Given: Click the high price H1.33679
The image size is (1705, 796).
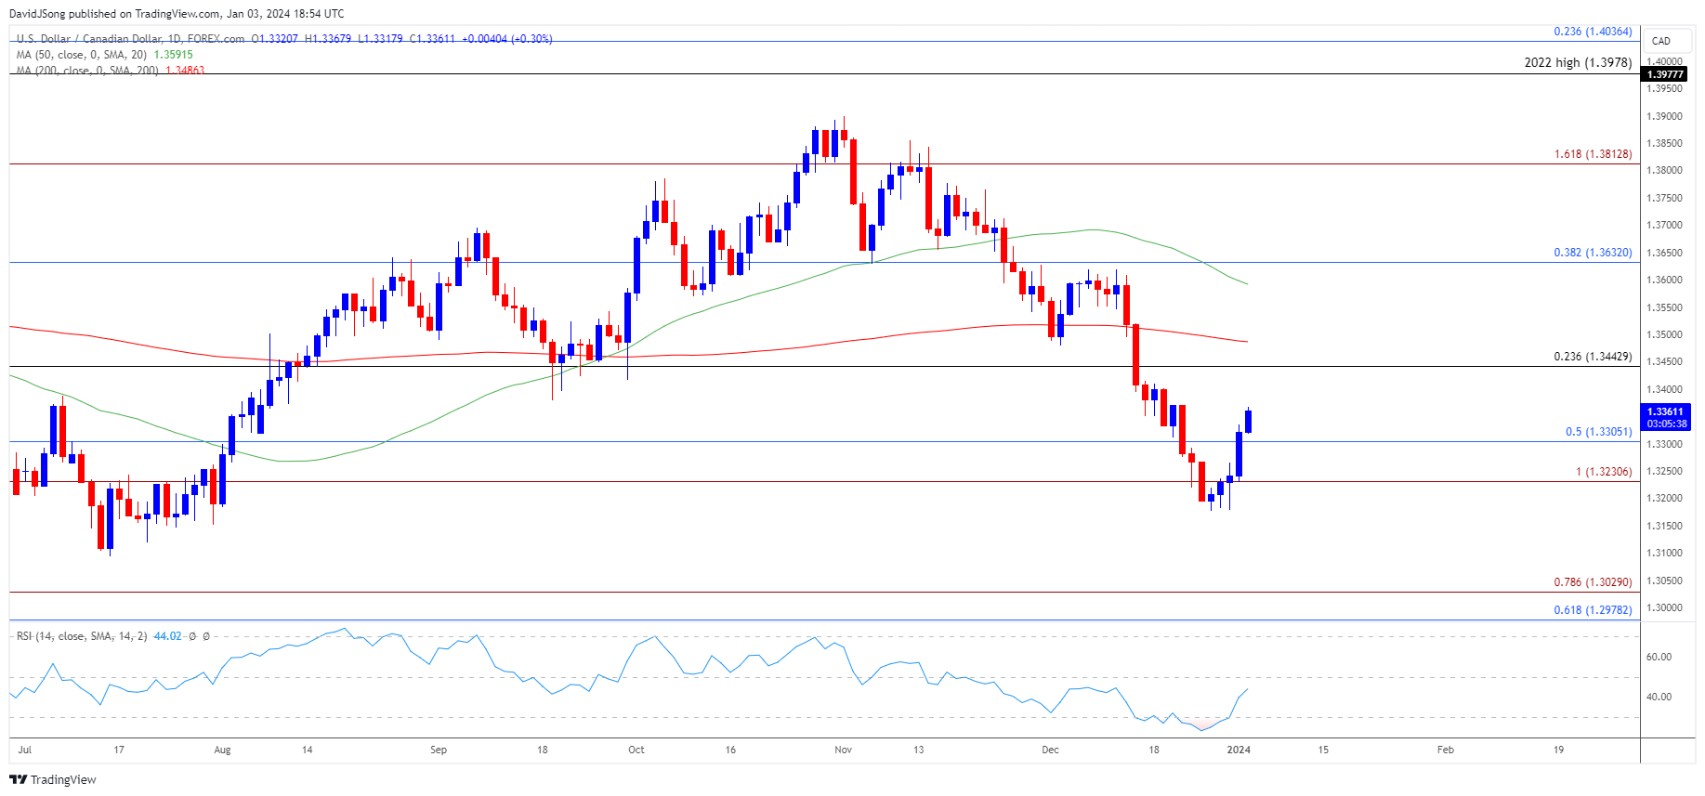Looking at the screenshot, I should pos(328,39).
